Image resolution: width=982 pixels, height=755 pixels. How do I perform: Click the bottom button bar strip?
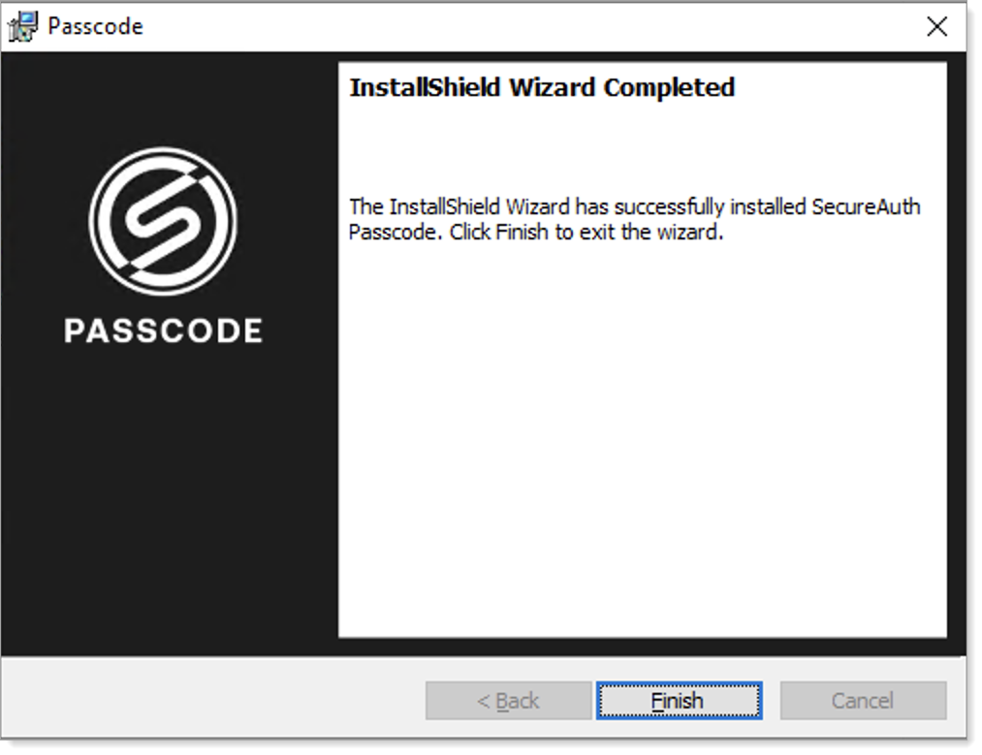pos(242,701)
